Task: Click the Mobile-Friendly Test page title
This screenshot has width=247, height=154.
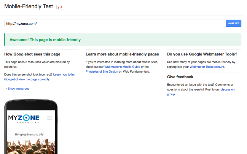Action: (x=28, y=7)
